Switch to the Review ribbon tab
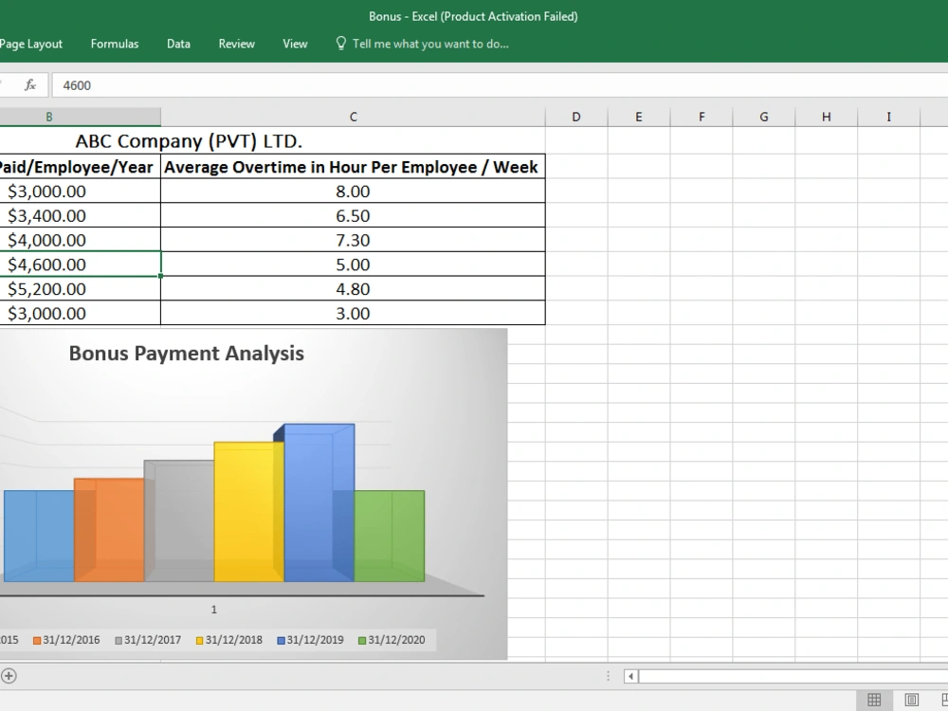 click(235, 44)
